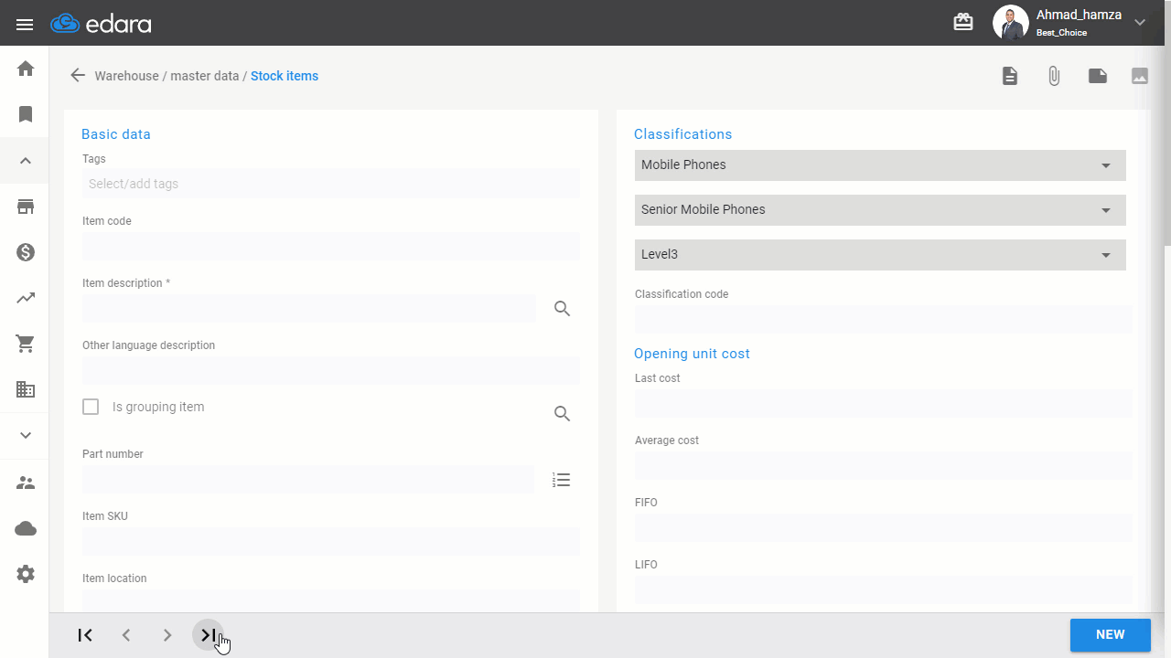The image size is (1171, 658).
Task: Open the bookmarks sidebar icon
Action: pyautogui.click(x=26, y=114)
